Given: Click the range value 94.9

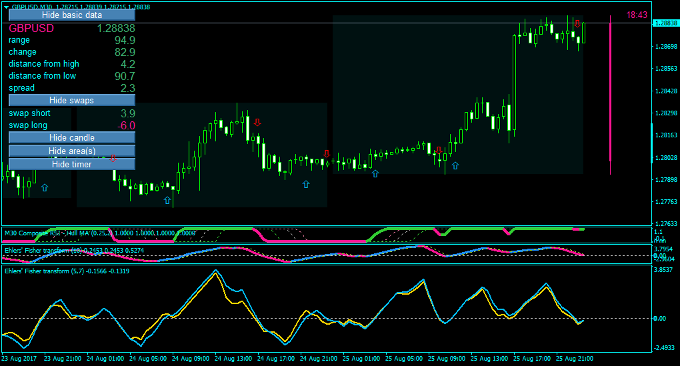Looking at the screenshot, I should point(125,40).
